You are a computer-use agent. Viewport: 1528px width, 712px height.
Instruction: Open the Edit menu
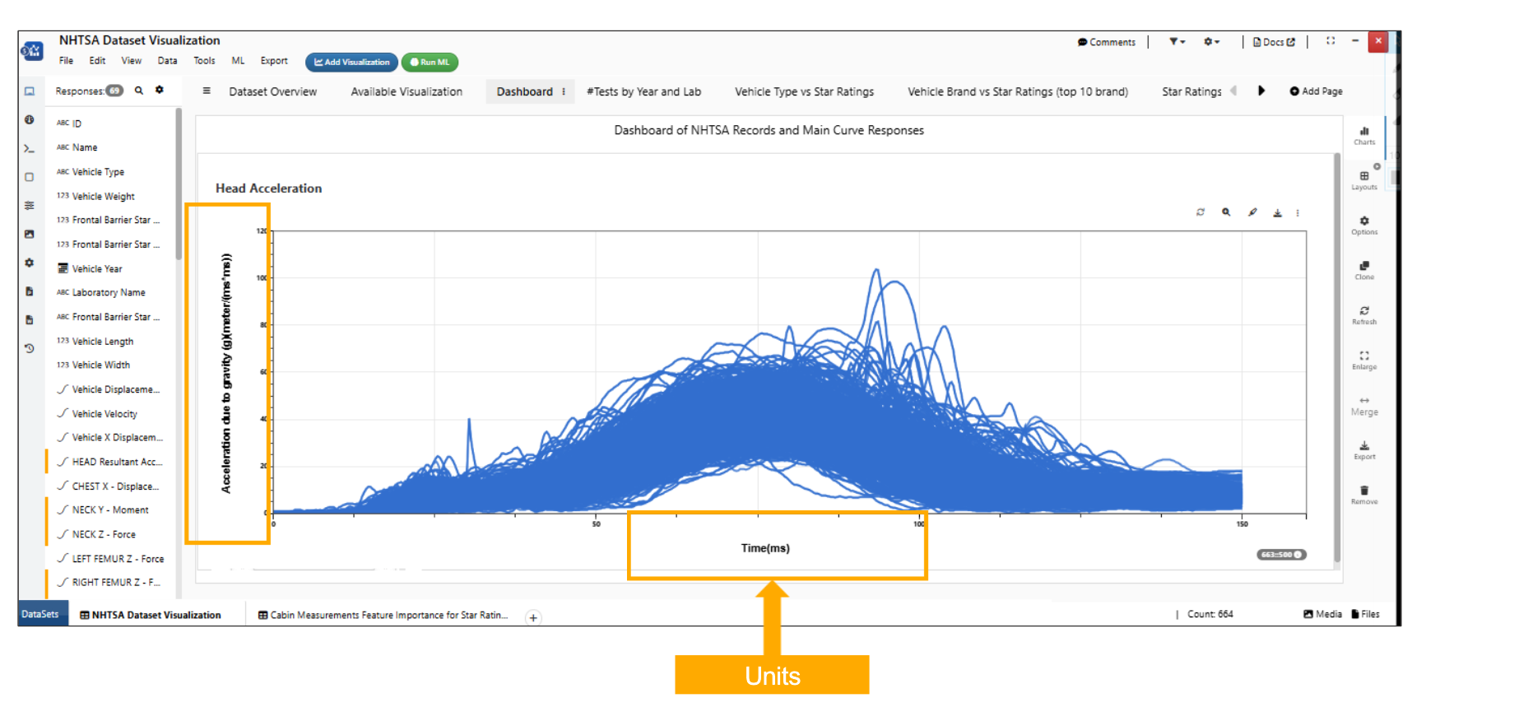[x=97, y=60]
